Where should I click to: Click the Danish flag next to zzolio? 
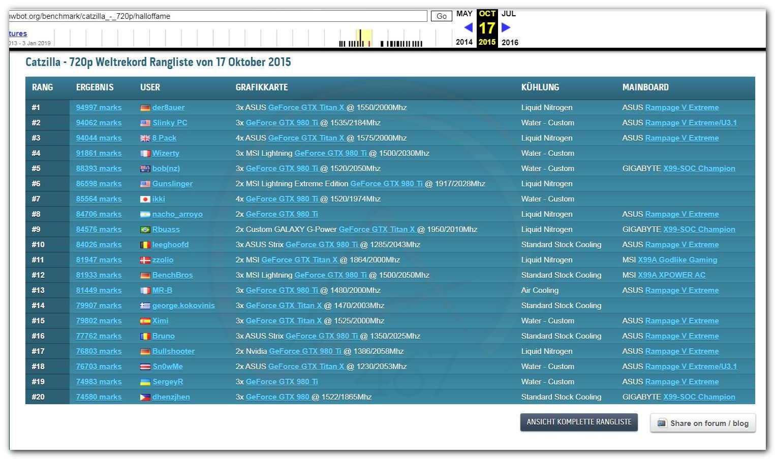[145, 260]
